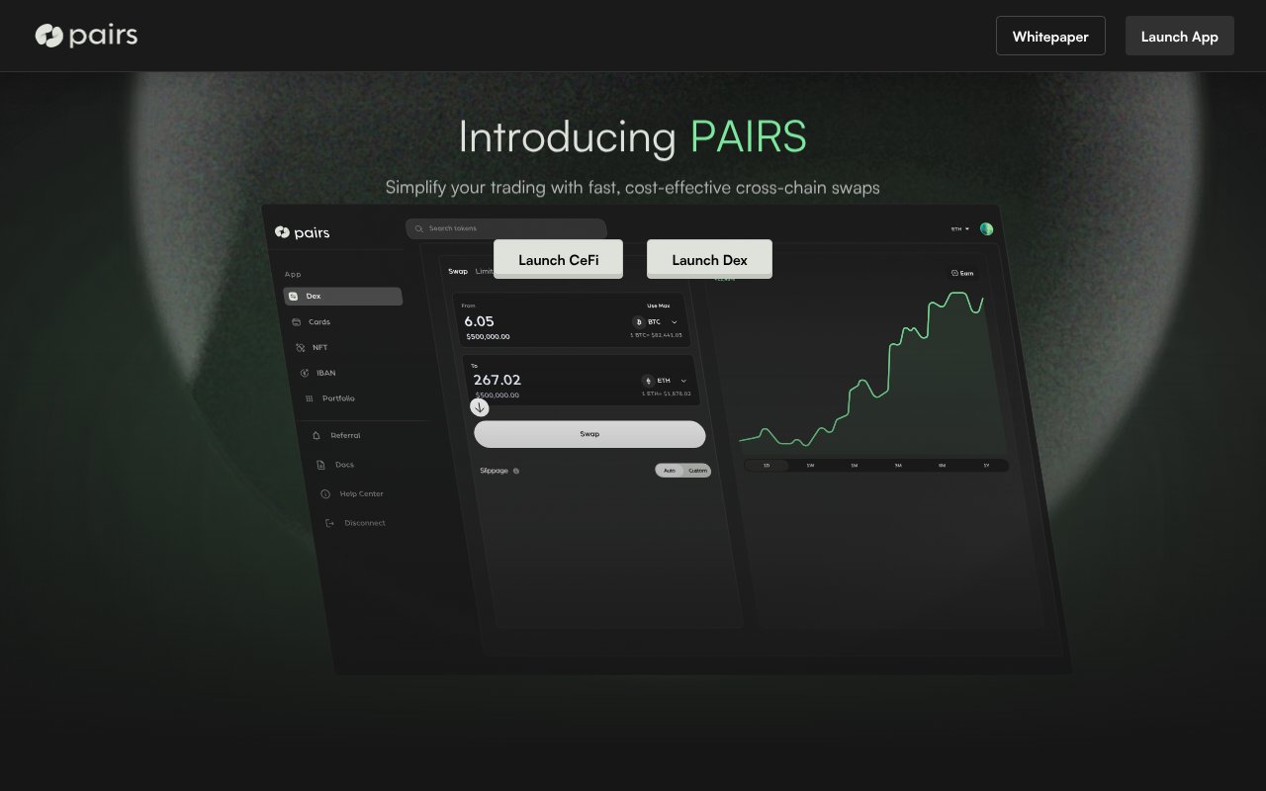Click the Referral bell icon

click(x=316, y=435)
